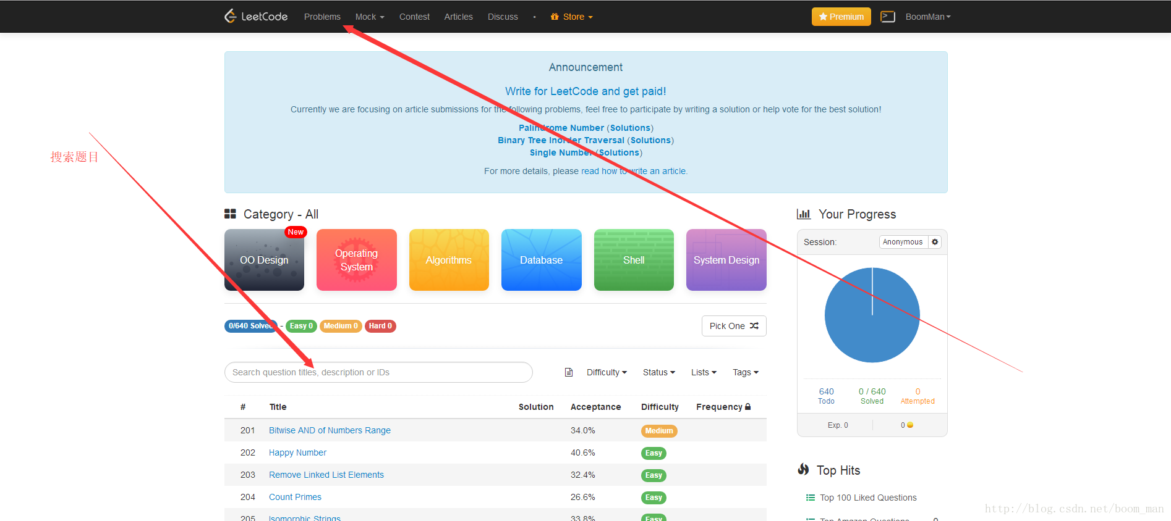Click the document icon beside Difficulty filter
Screen dimensions: 1171x521
pos(569,372)
